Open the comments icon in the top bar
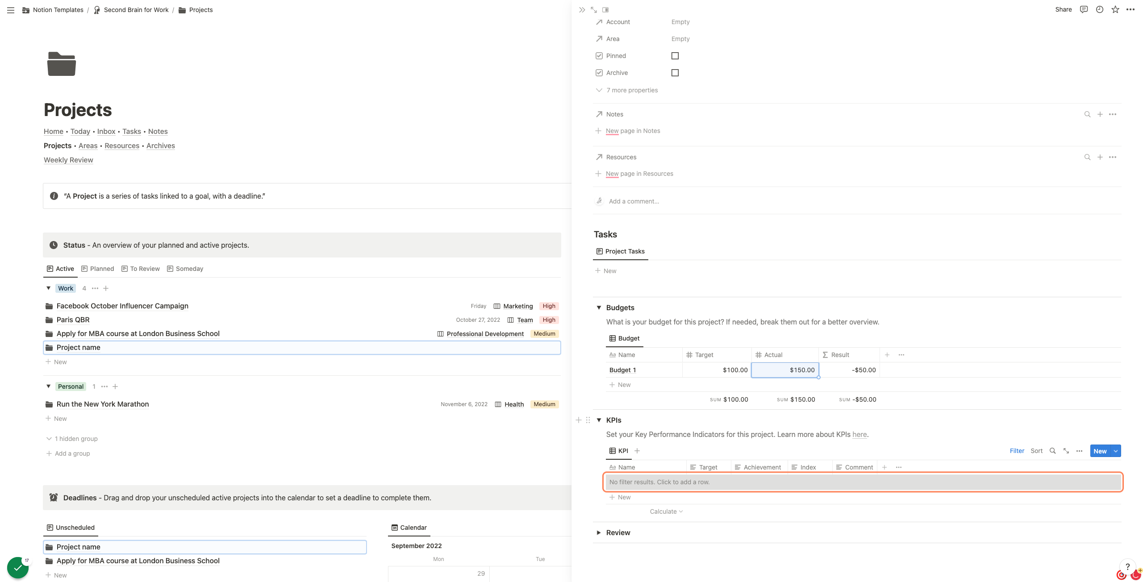The image size is (1143, 582). [x=1084, y=9]
